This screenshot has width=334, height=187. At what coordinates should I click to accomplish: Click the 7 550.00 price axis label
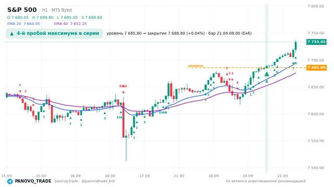(x=316, y=141)
